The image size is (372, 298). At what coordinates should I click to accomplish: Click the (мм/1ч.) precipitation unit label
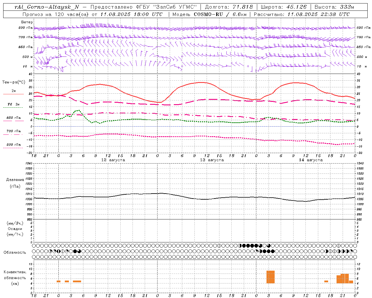click(x=15, y=234)
